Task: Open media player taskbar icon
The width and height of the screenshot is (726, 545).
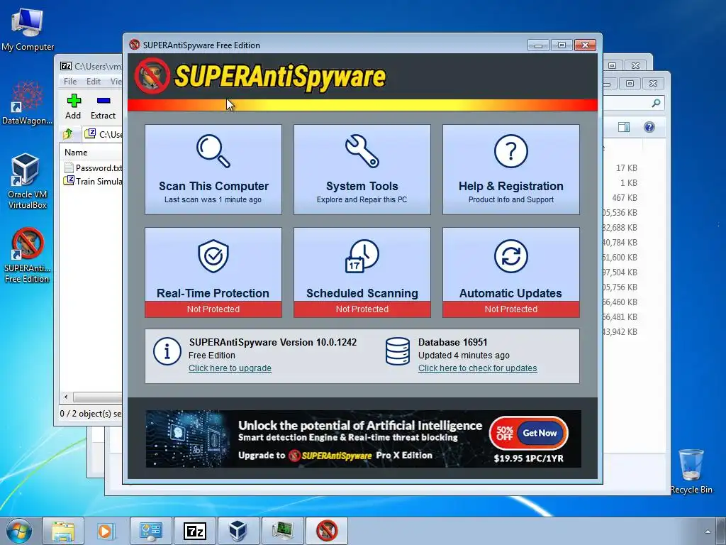Action: click(x=106, y=531)
